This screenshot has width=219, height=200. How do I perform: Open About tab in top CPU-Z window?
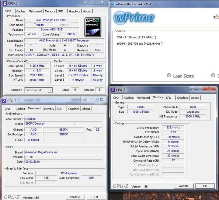tap(87, 11)
